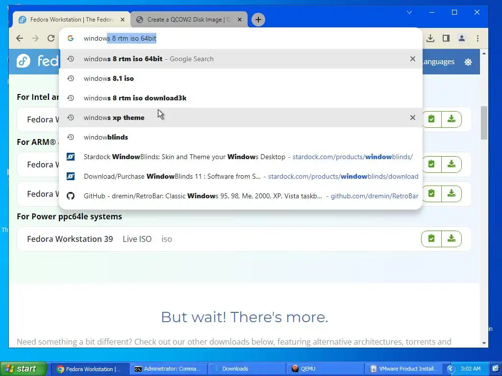Toggle the Chrome side panel icon
The width and height of the screenshot is (502, 376).
pos(446,38)
